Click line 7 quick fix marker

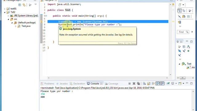coord(41,22)
